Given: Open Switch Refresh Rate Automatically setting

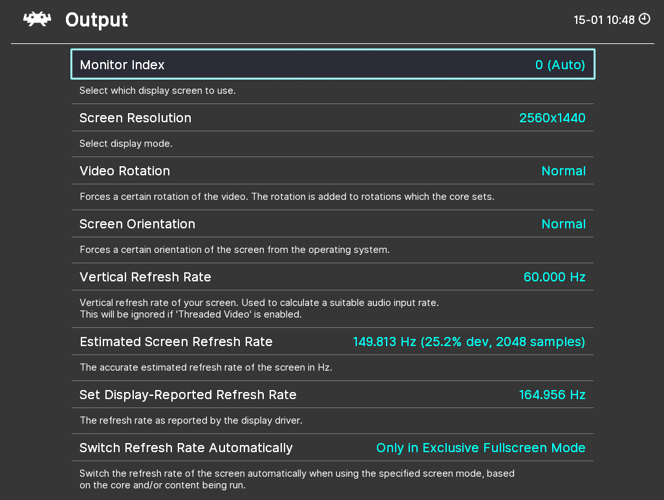Looking at the screenshot, I should (333, 448).
